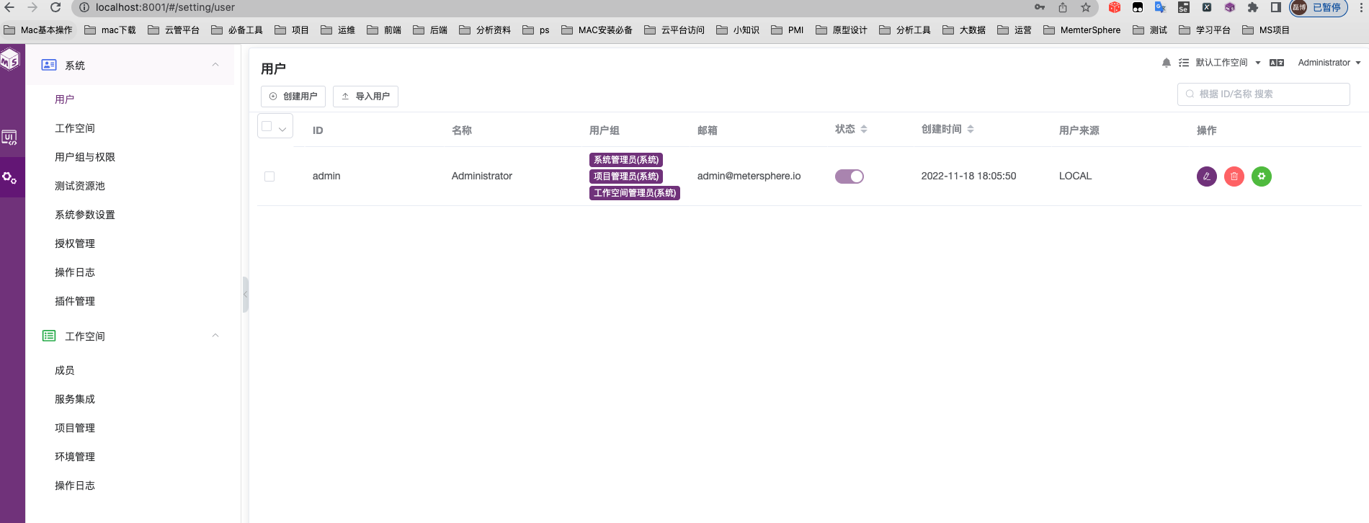Screen dimensions: 1369x523
Task: Open the MemterSphere bookmarks folder
Action: (1082, 30)
